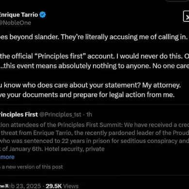Click the 29.5K Views counter
The image size is (189, 189).
coord(62,186)
